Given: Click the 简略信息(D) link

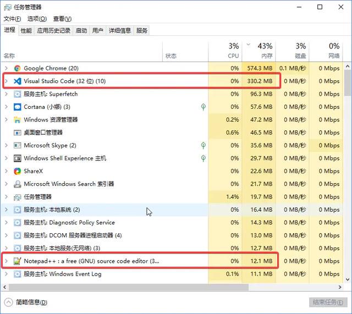Looking at the screenshot, I should point(32,302).
